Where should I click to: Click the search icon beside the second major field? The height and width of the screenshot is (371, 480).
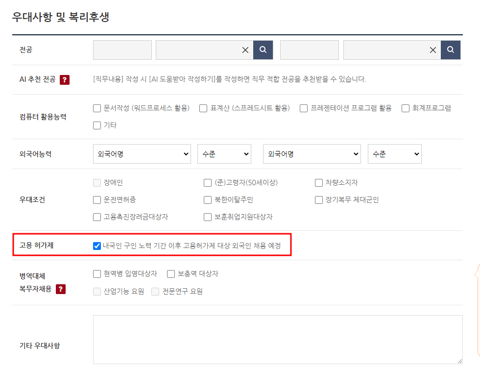263,49
